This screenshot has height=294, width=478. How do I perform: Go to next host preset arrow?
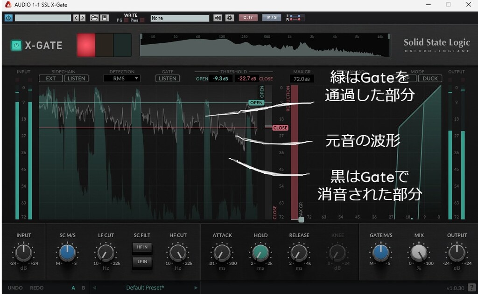coord(82,18)
